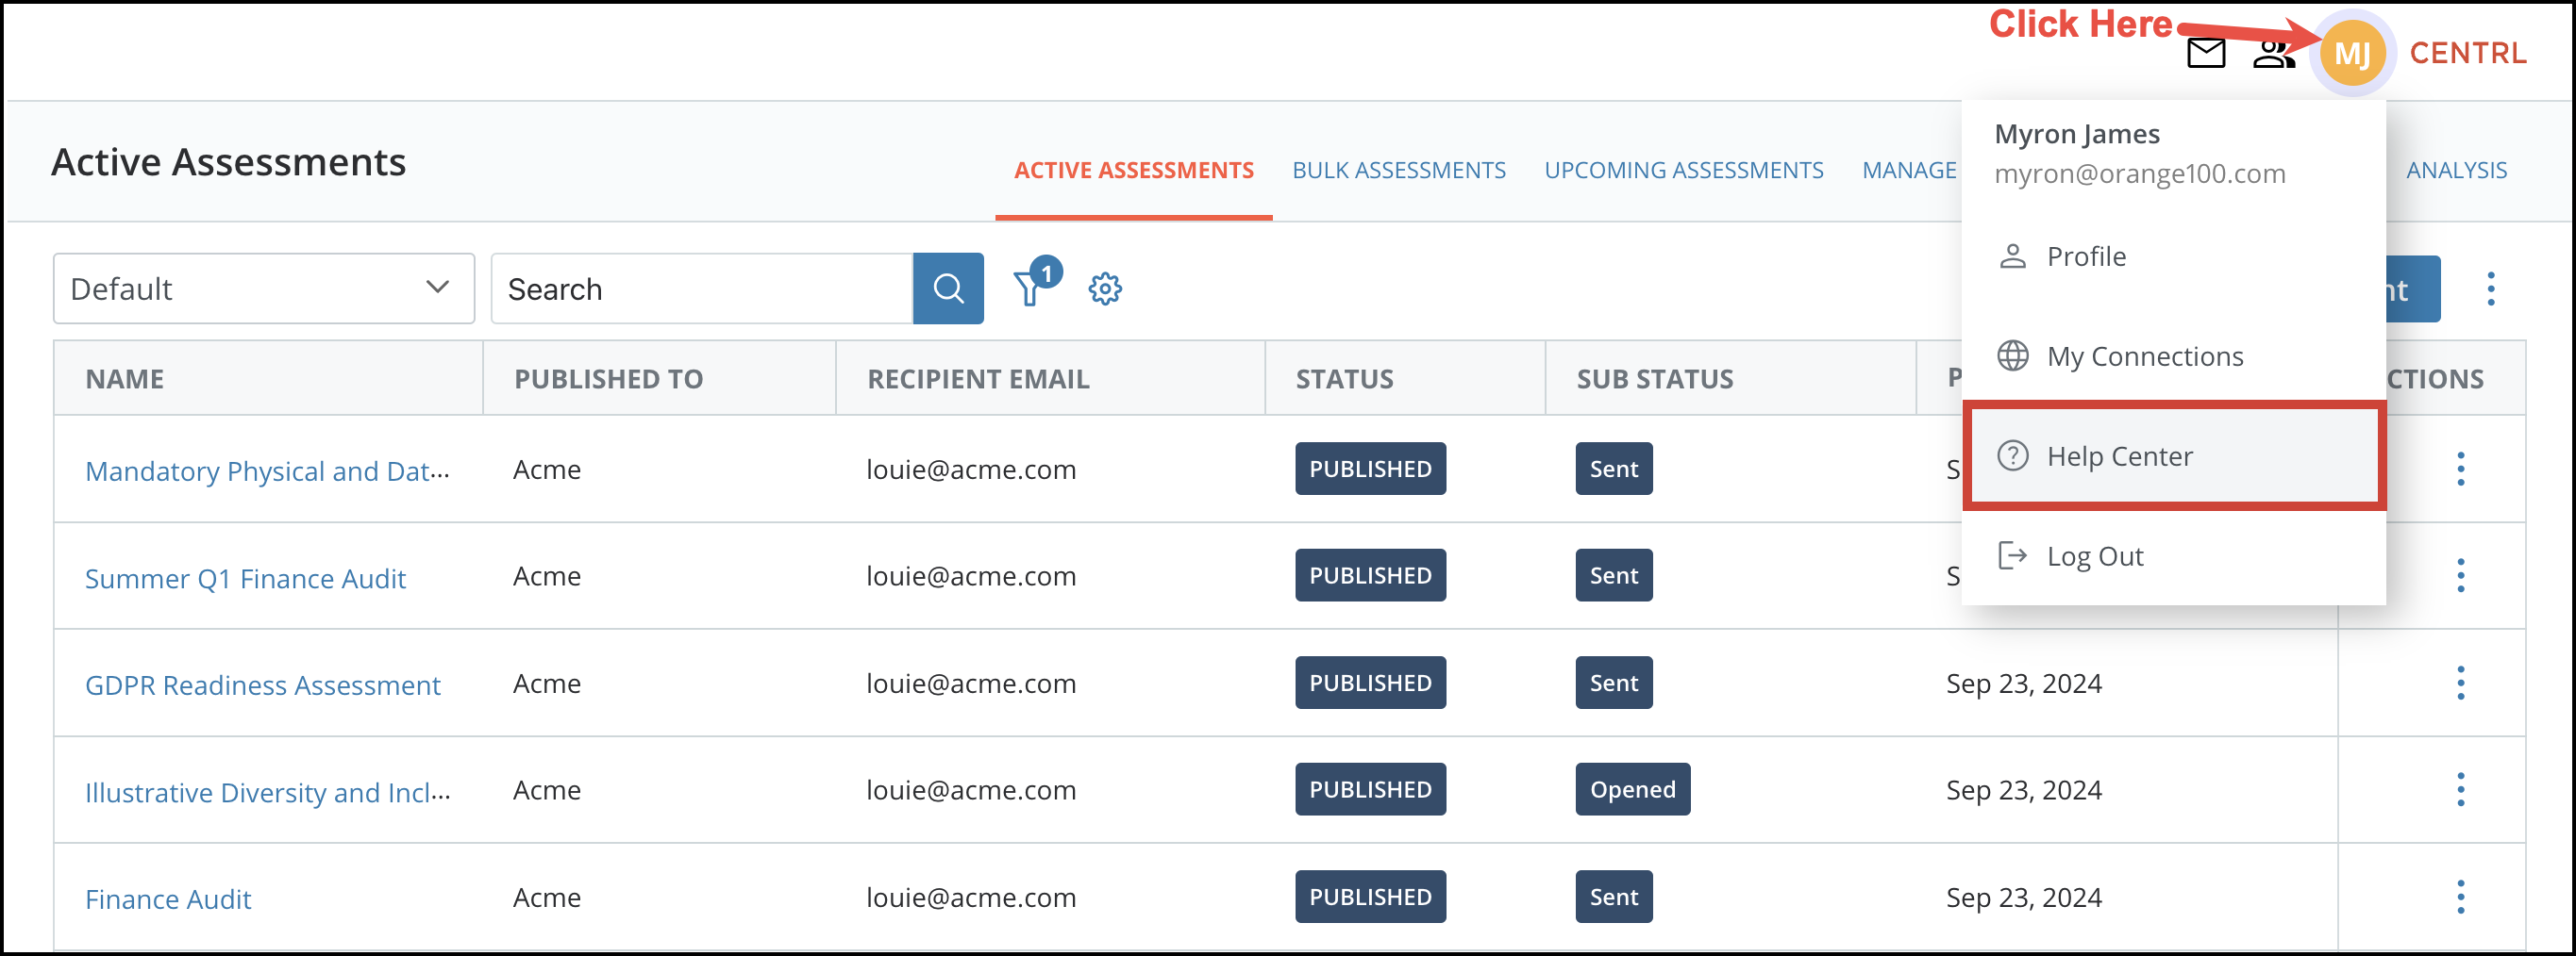Open Illustrative Diversity and Incl... assessment

[x=267, y=792]
